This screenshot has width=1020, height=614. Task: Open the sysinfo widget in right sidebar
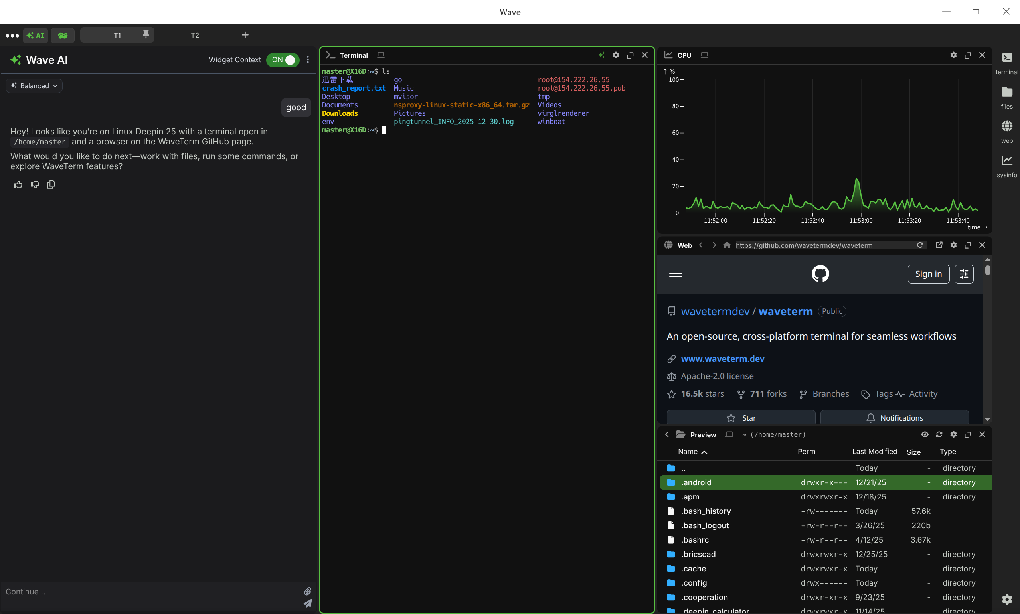coord(1006,166)
